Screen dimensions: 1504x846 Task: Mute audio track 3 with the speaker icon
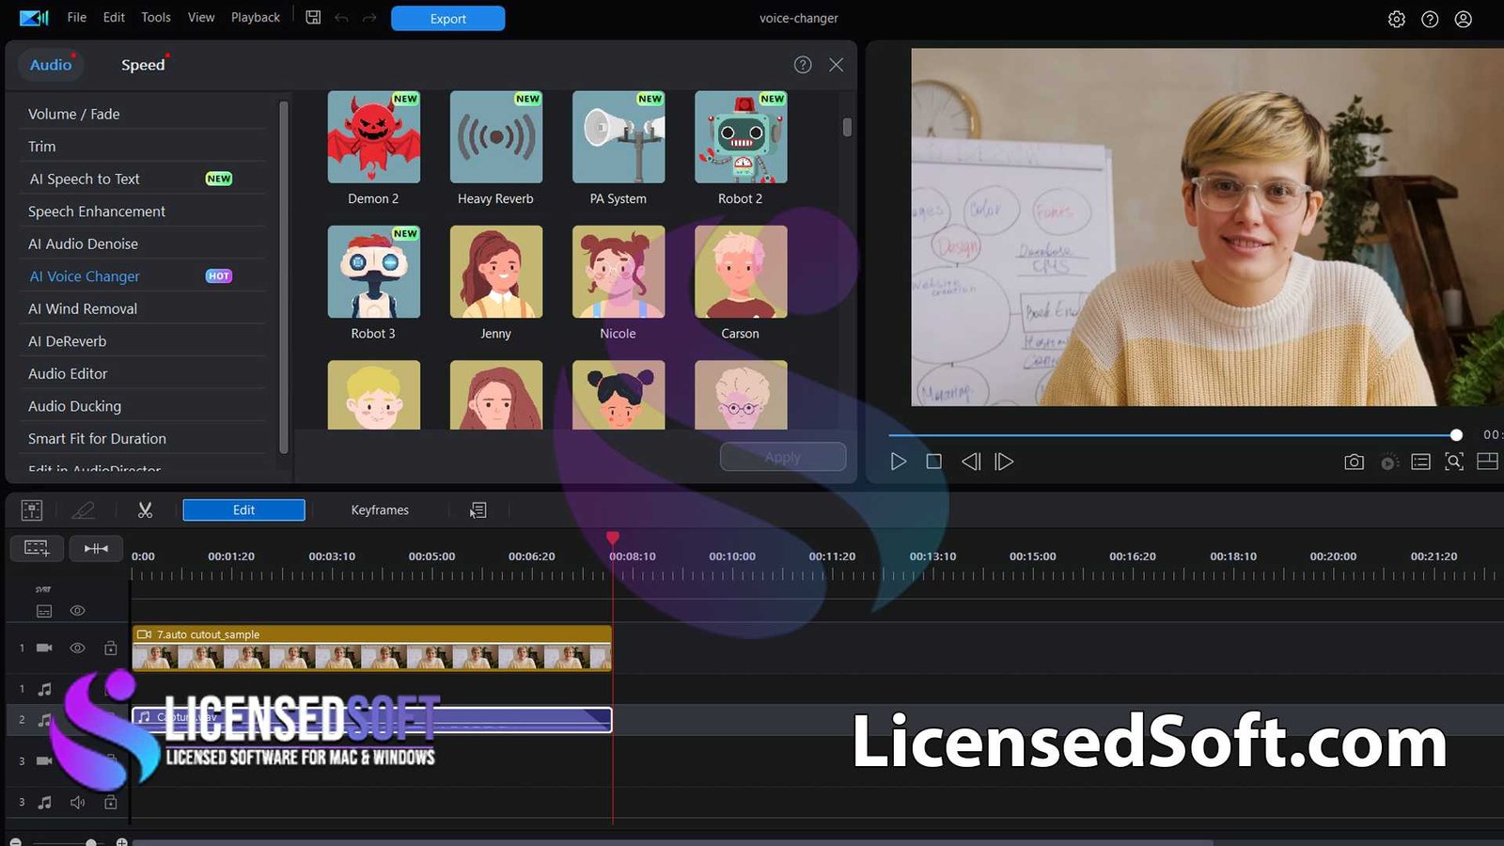pos(77,802)
